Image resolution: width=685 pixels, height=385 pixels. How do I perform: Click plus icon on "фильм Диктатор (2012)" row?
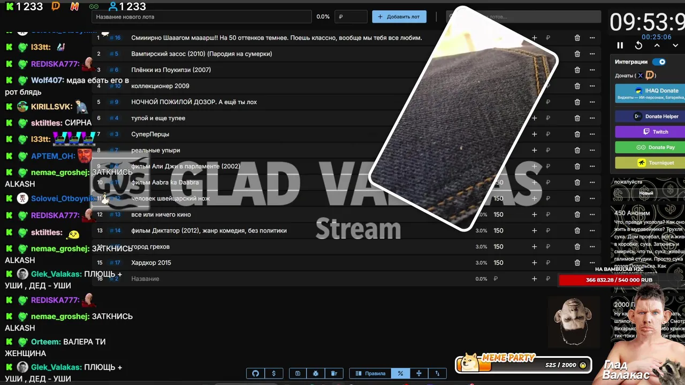(x=534, y=230)
